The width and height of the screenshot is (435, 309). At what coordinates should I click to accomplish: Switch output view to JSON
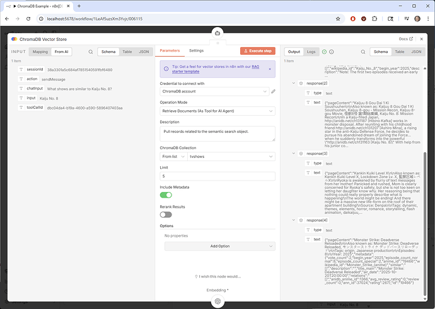tap(416, 52)
